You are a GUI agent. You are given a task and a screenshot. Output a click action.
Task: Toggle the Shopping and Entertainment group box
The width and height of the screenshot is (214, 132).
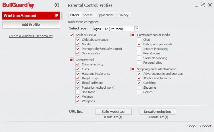tap(133, 69)
